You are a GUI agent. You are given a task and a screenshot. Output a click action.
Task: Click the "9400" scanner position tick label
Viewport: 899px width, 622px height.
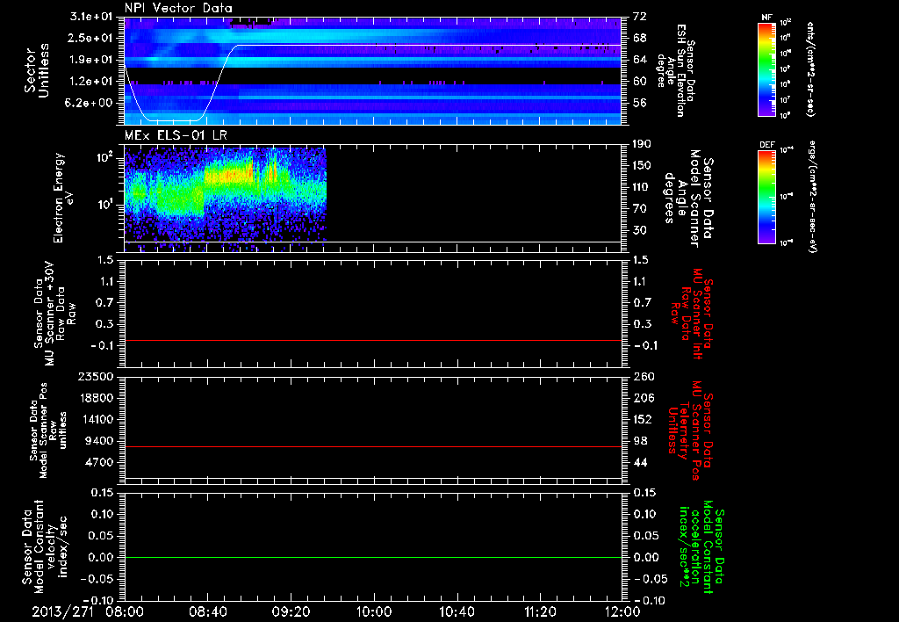(x=99, y=441)
